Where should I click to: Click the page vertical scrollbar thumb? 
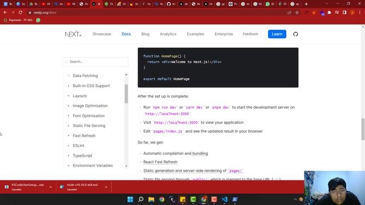[x=363, y=129]
